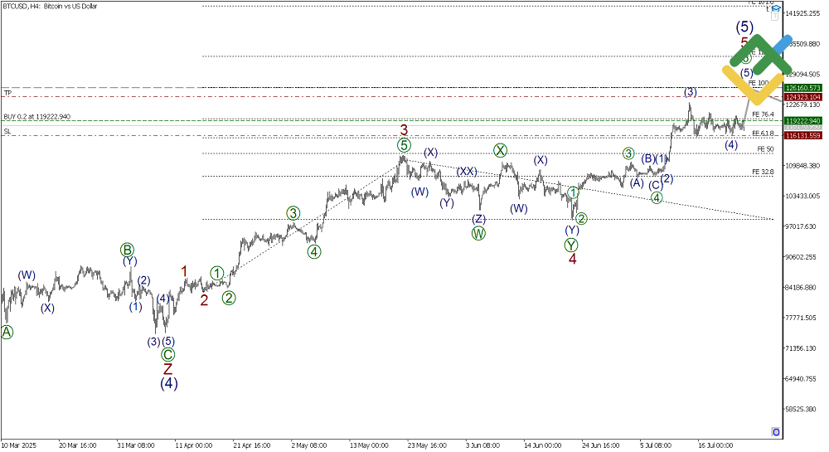Click the SL stop-loss line label
This screenshot has width=829, height=452.
click(7, 131)
